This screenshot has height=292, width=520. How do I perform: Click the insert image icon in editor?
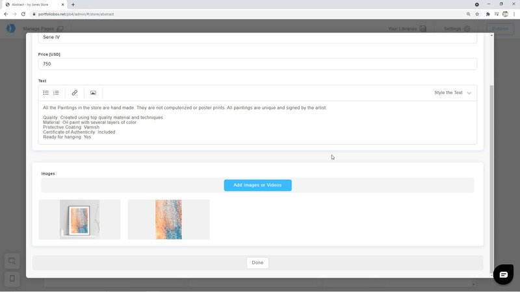[93, 93]
